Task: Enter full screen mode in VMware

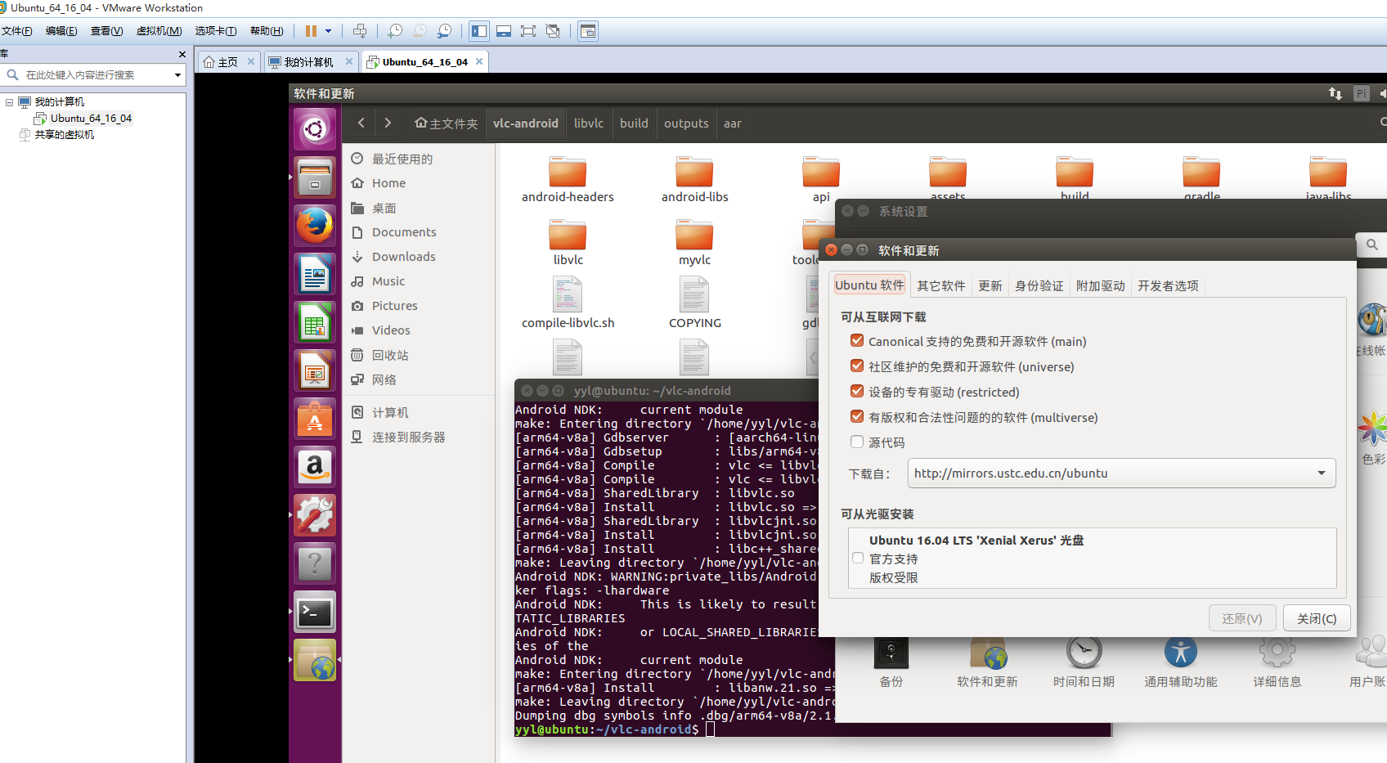Action: 528,31
